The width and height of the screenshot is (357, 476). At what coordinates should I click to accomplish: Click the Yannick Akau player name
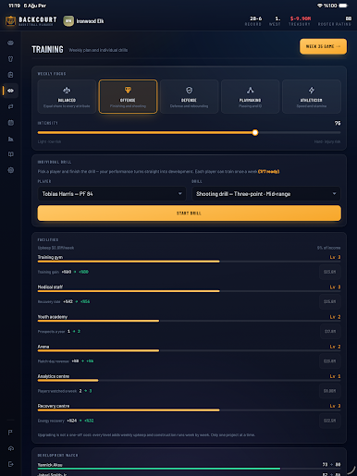pyautogui.click(x=50, y=465)
